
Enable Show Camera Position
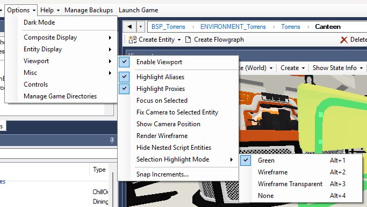[178, 124]
